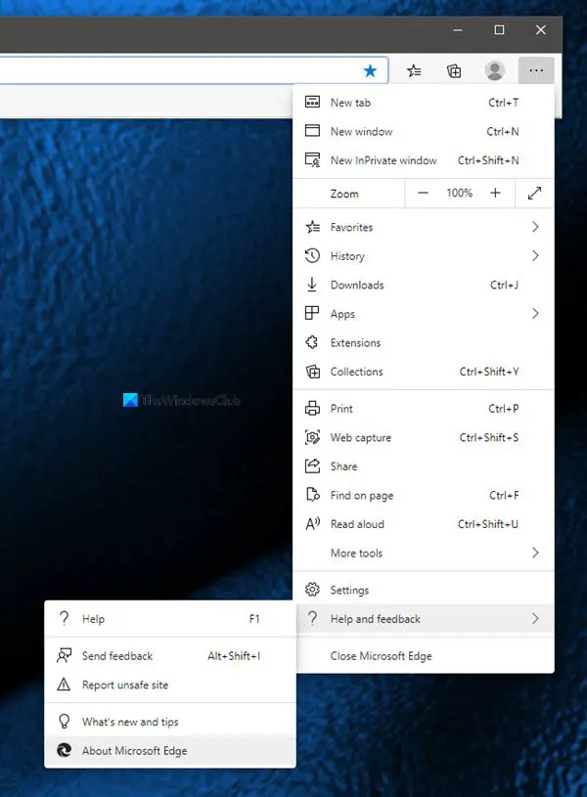Click the user profile avatar
This screenshot has height=797, width=587.
(x=494, y=70)
